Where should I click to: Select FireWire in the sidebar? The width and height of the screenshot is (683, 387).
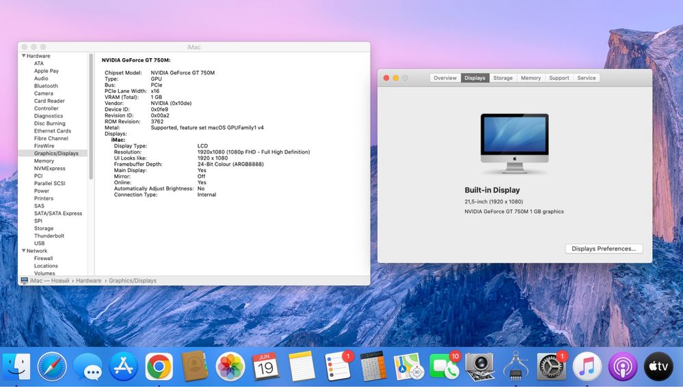click(44, 145)
